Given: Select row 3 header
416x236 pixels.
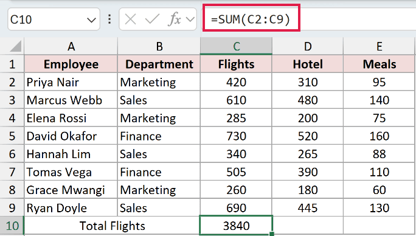Looking at the screenshot, I should click(x=12, y=100).
